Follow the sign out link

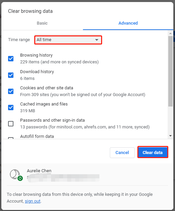[x=33, y=201]
